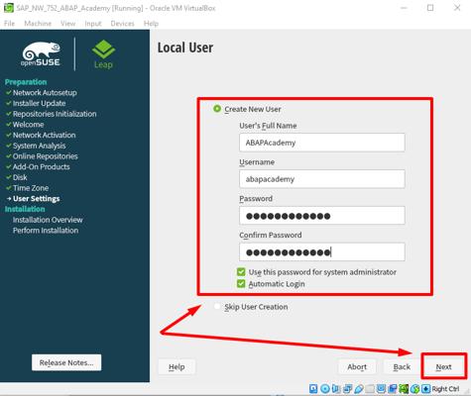Select the Create New User radio button
This screenshot has height=396, width=471.
pos(217,109)
